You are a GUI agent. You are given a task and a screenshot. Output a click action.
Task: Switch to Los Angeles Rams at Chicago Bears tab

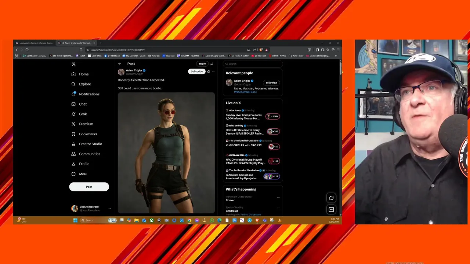(35, 43)
